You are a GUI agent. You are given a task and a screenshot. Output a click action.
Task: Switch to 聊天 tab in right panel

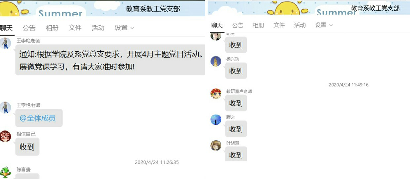tap(217, 25)
